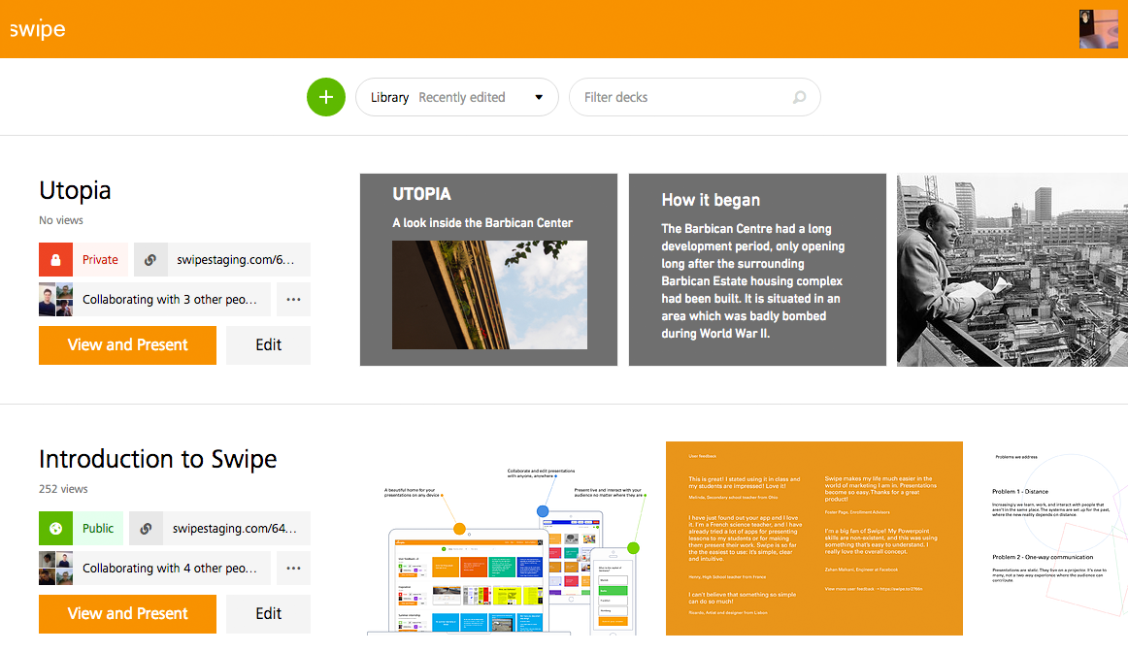The image size is (1128, 652).
Task: Click the link icon beside Utopia URL
Action: pyautogui.click(x=150, y=260)
